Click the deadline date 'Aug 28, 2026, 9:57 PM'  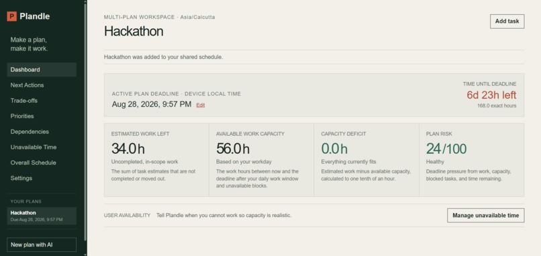coord(152,104)
